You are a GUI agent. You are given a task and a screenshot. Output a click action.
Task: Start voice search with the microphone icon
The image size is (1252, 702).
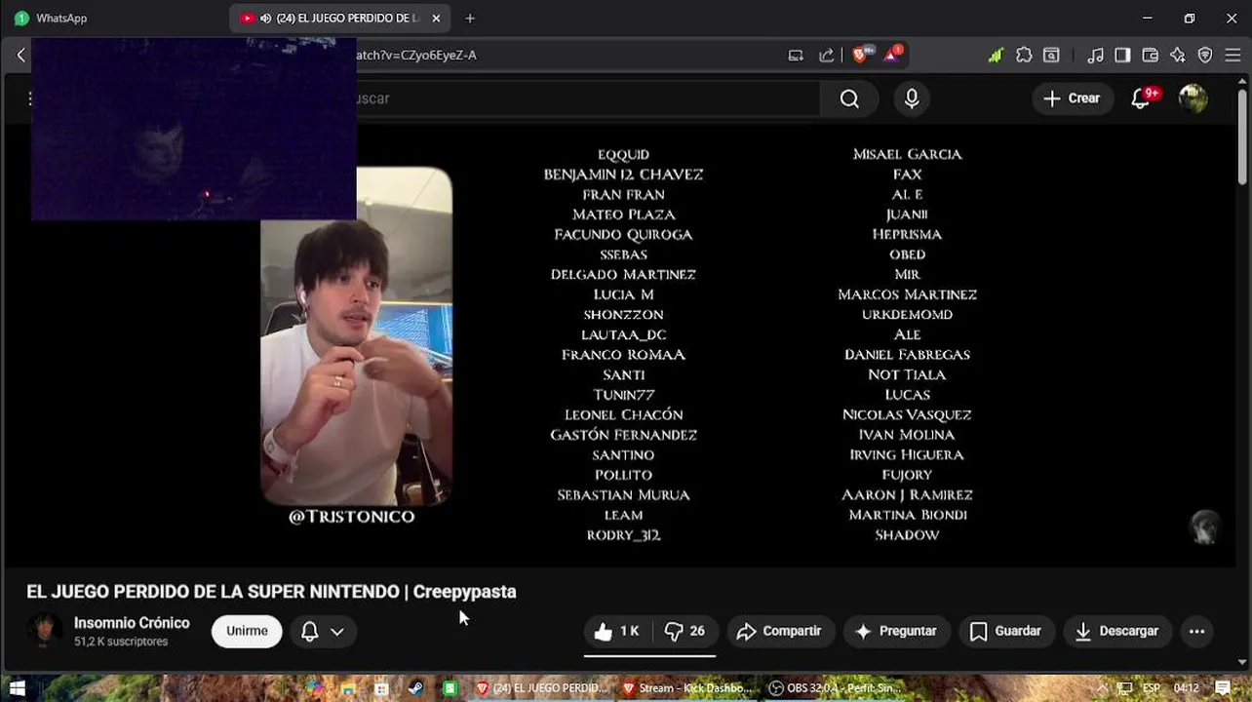click(912, 98)
